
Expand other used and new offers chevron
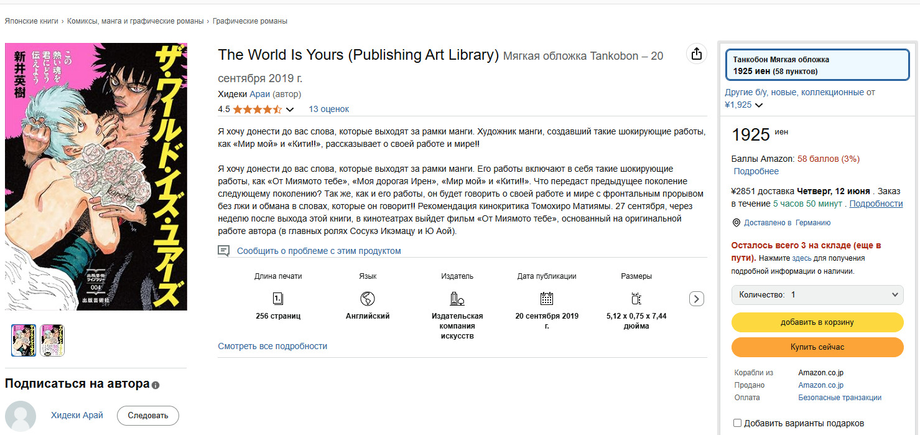coord(759,105)
